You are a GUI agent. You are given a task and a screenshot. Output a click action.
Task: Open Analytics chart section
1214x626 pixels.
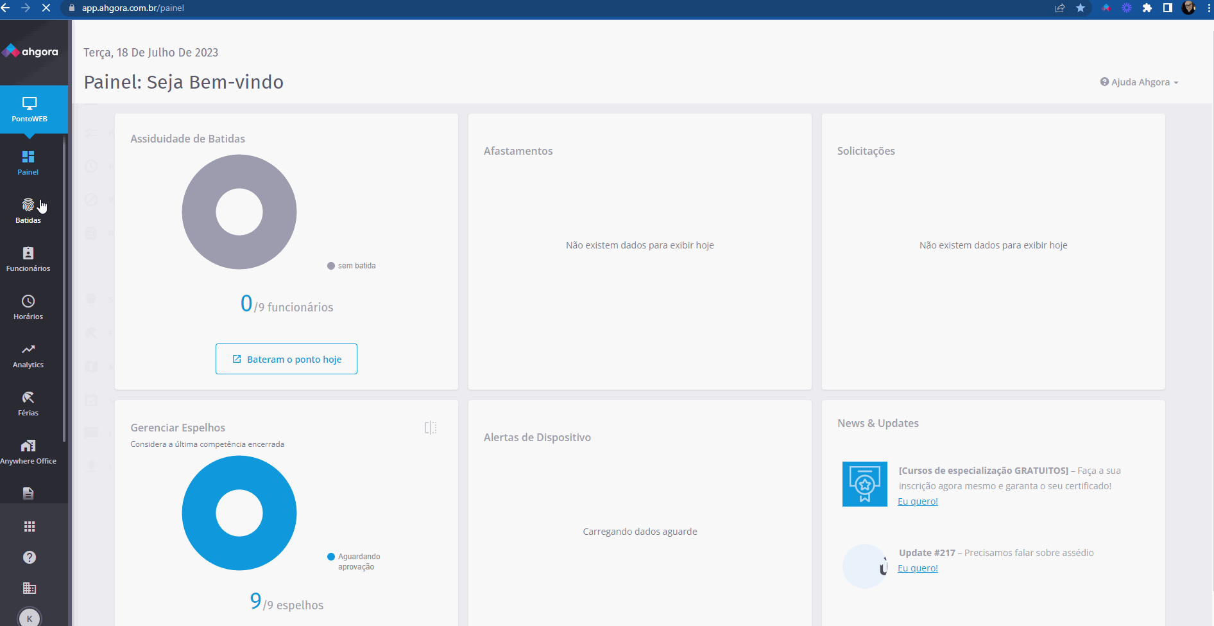[x=28, y=356]
